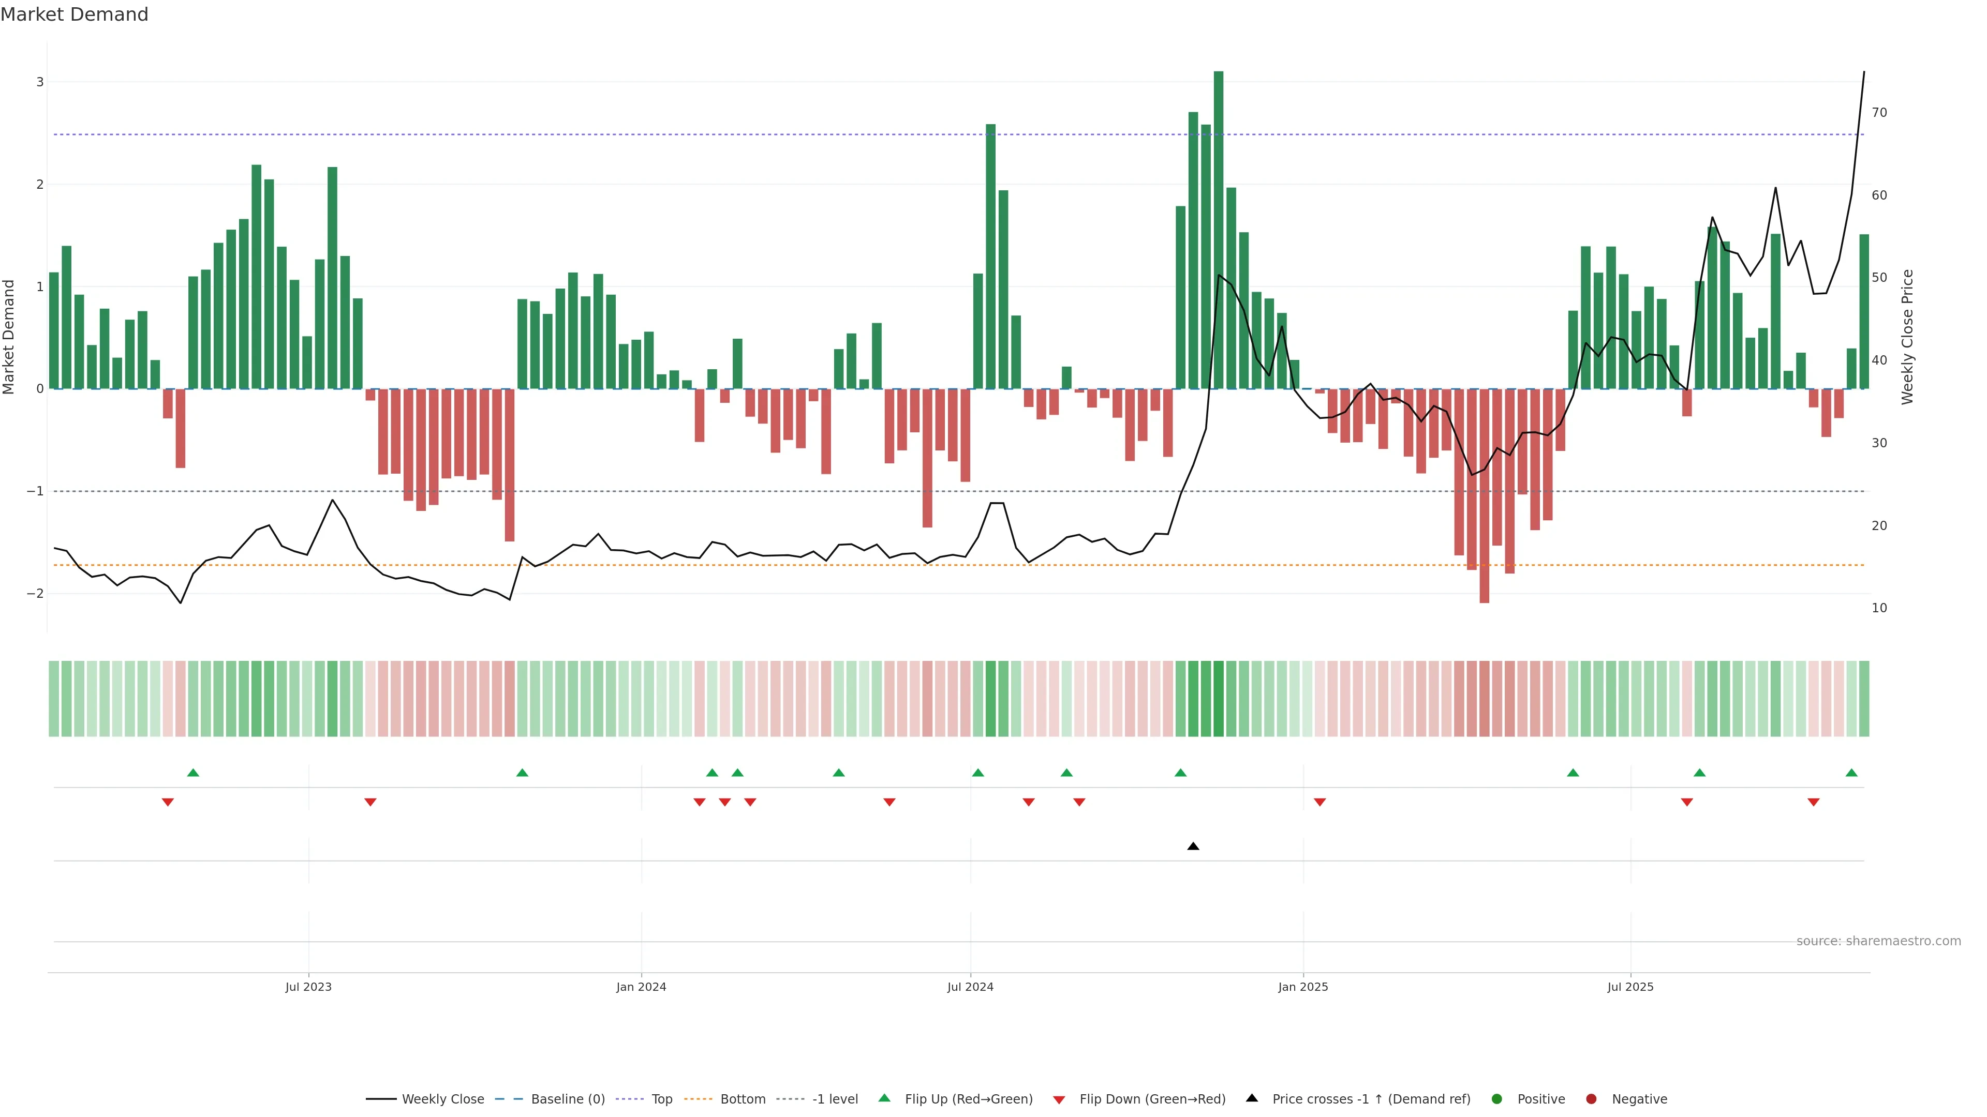Viewport: 1987px width, 1117px height.
Task: Click red Flip Down triangle legend icon
Action: [1059, 1099]
